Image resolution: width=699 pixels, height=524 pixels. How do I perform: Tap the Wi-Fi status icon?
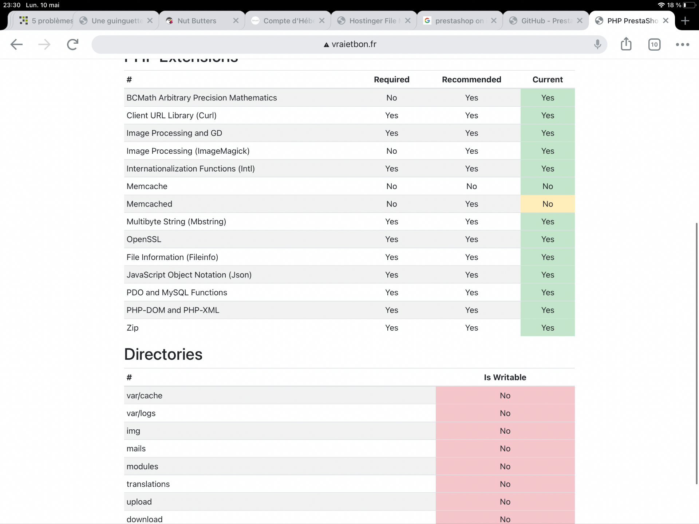(x=661, y=5)
